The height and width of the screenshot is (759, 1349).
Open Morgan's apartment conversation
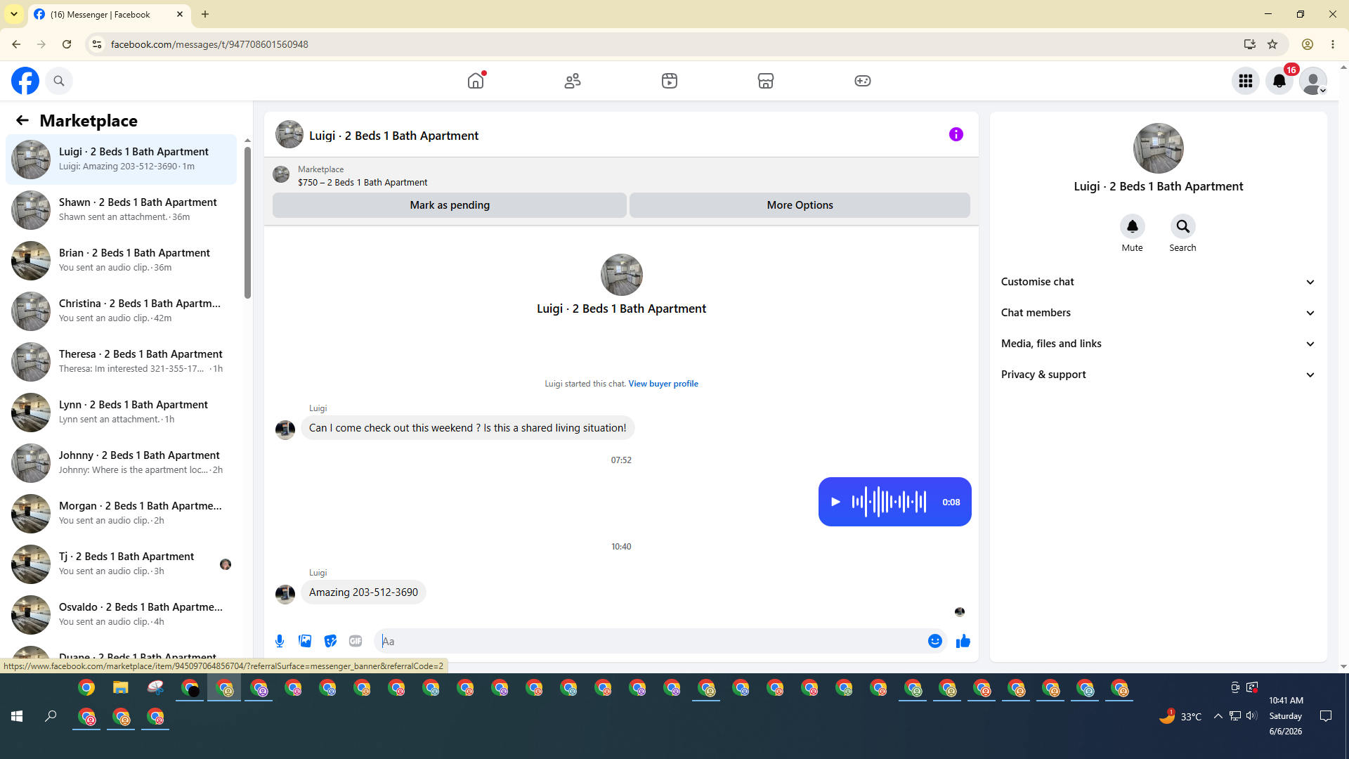(x=122, y=513)
